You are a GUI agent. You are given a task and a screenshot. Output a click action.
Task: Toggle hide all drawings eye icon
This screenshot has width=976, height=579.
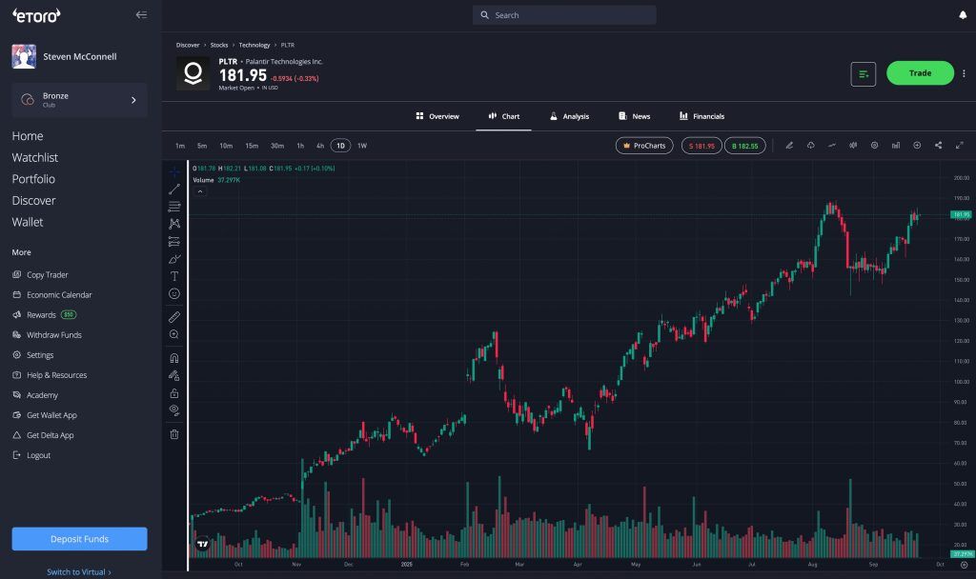click(x=174, y=410)
